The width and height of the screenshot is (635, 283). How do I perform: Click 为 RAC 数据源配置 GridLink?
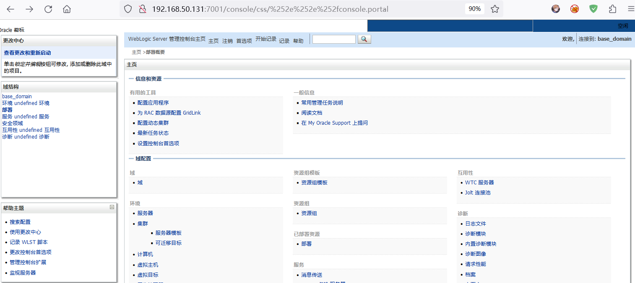pos(169,113)
